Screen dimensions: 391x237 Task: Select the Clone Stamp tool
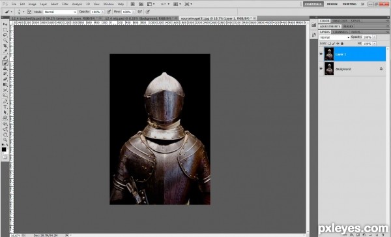5,69
